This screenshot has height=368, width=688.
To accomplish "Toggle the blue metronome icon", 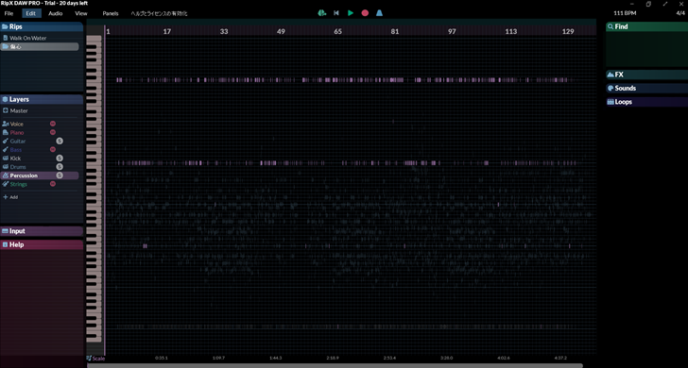I will click(379, 13).
